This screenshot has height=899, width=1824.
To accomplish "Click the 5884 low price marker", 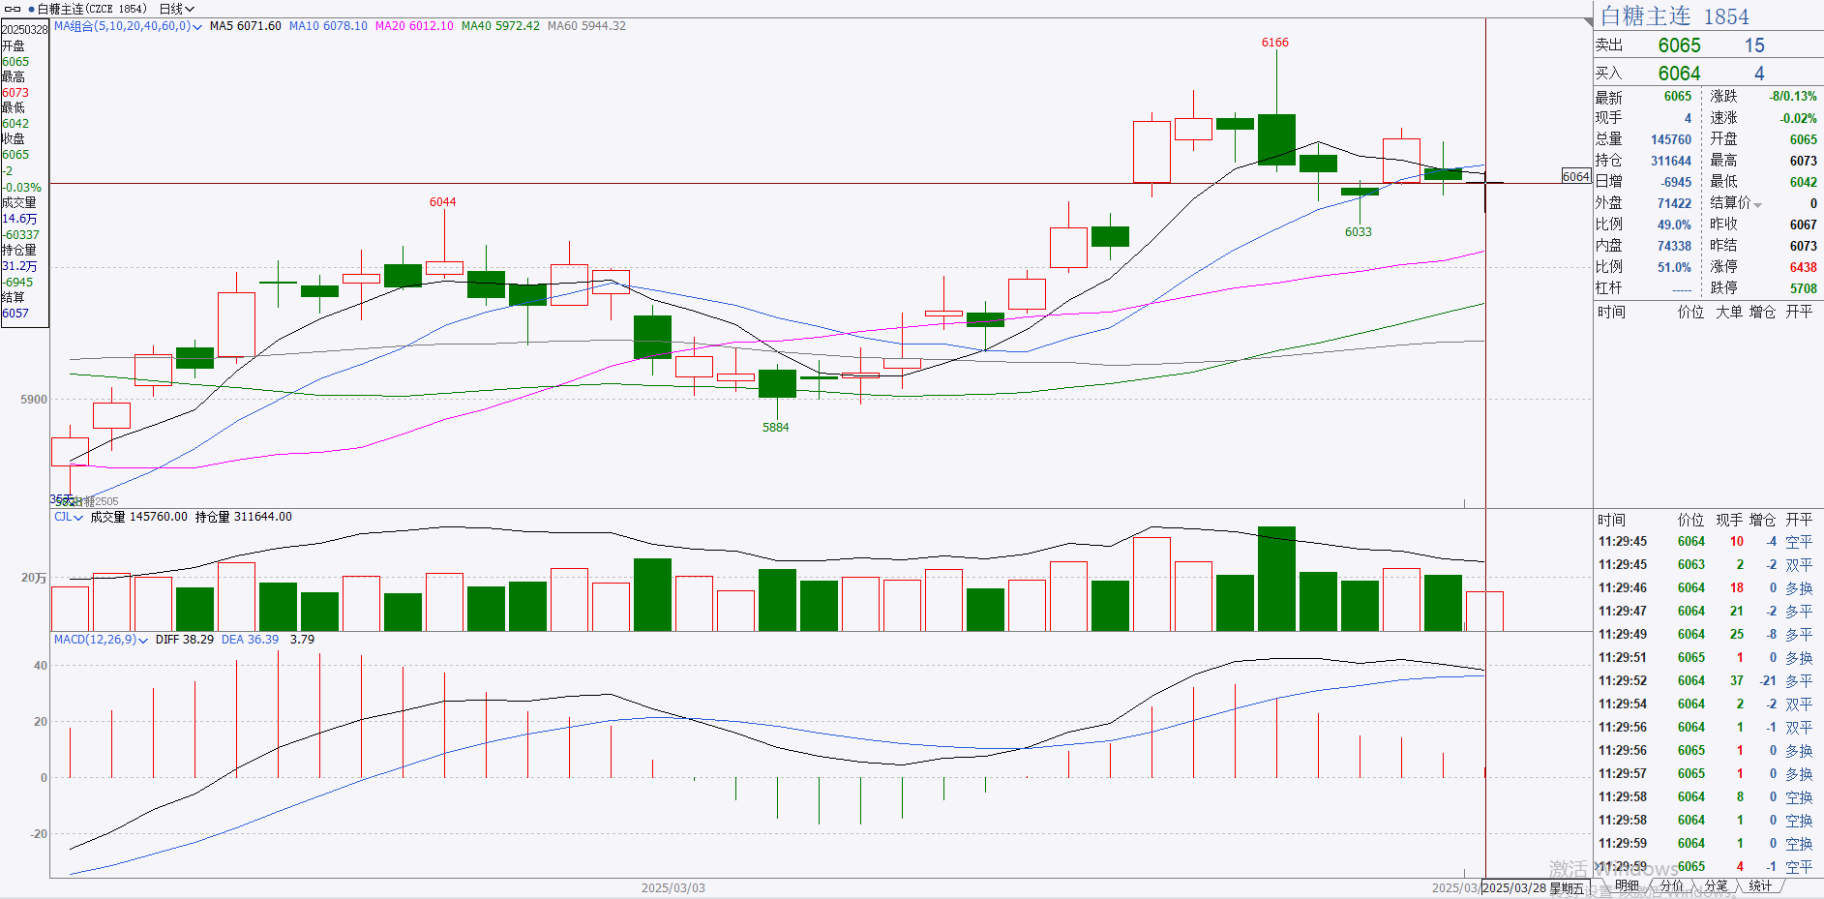I will click(x=775, y=427).
